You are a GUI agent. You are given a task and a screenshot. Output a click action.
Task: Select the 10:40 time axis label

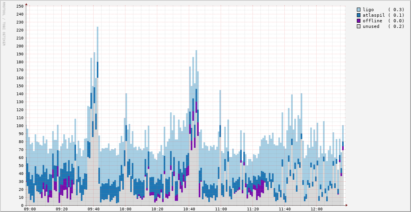tap(189, 209)
